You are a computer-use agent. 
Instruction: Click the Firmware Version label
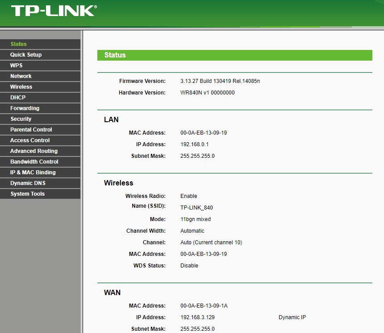click(x=142, y=81)
